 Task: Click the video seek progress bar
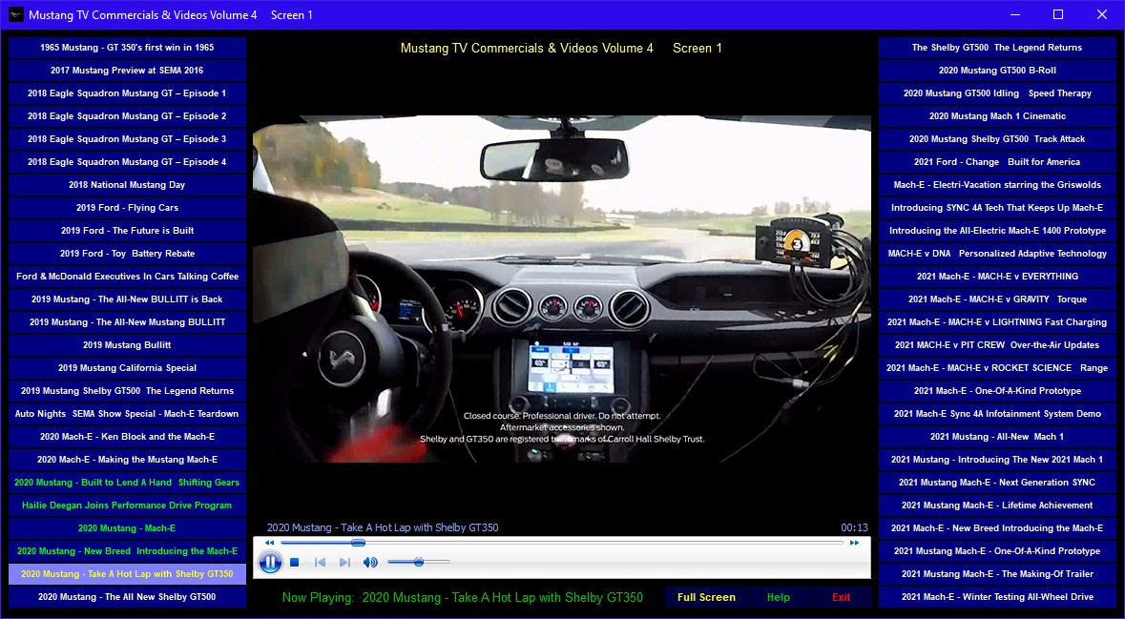pos(562,543)
